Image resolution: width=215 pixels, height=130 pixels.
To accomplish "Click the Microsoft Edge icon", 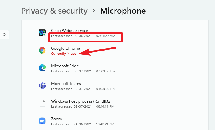I will point(42,68).
